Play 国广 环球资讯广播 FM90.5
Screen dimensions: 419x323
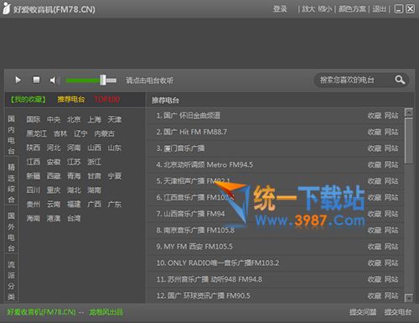click(203, 295)
